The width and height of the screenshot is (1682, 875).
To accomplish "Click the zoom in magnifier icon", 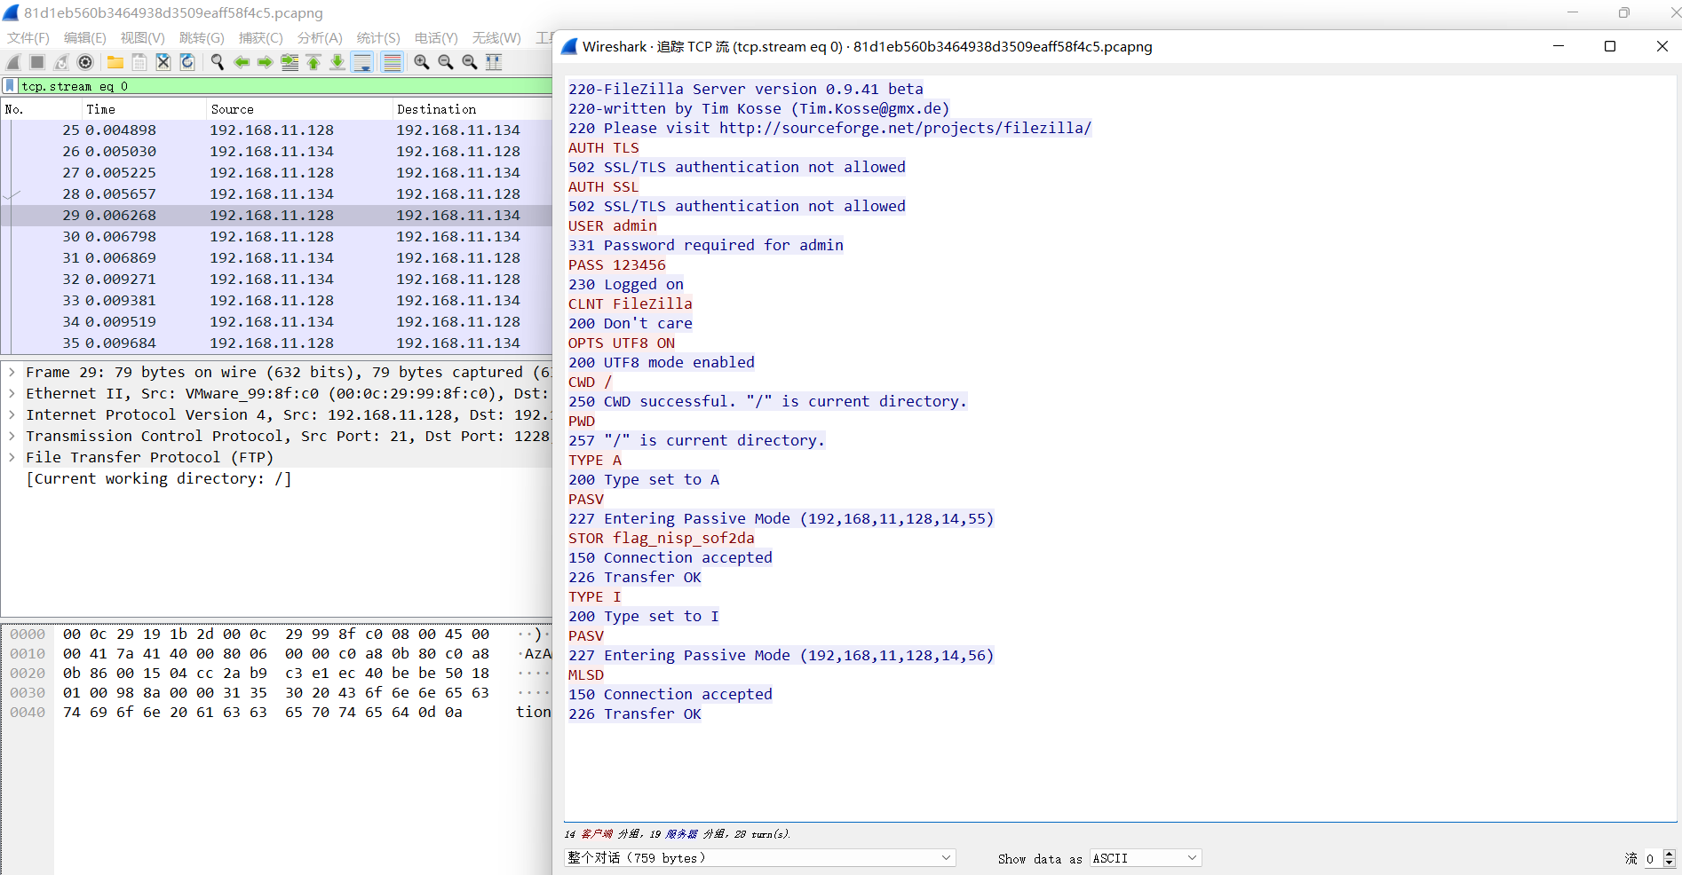I will click(422, 62).
